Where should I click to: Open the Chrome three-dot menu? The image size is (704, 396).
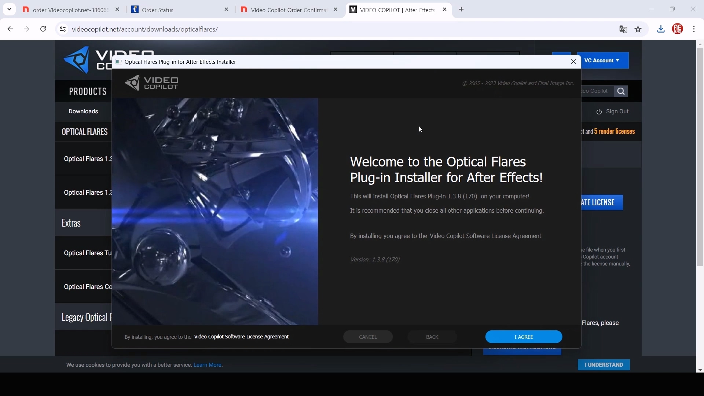click(694, 29)
